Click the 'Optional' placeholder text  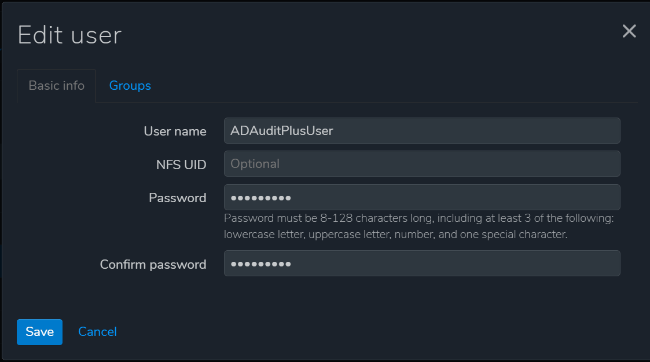[255, 164]
